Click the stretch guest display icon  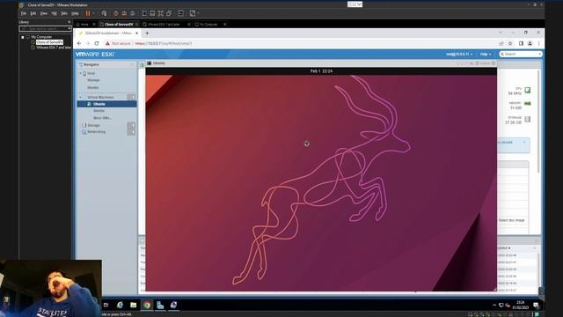(193, 13)
